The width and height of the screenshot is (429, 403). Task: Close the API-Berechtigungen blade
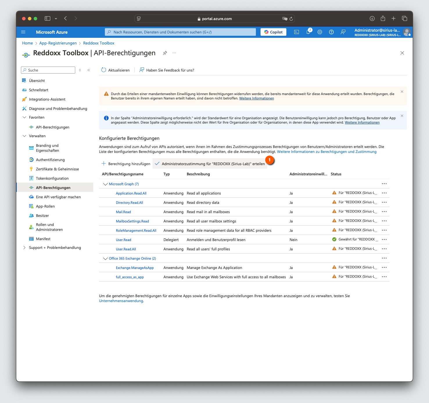point(402,53)
